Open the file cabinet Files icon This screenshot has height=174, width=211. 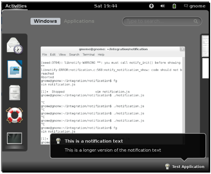(x=15, y=93)
